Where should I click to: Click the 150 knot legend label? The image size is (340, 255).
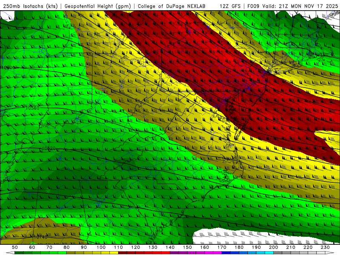(x=187, y=247)
